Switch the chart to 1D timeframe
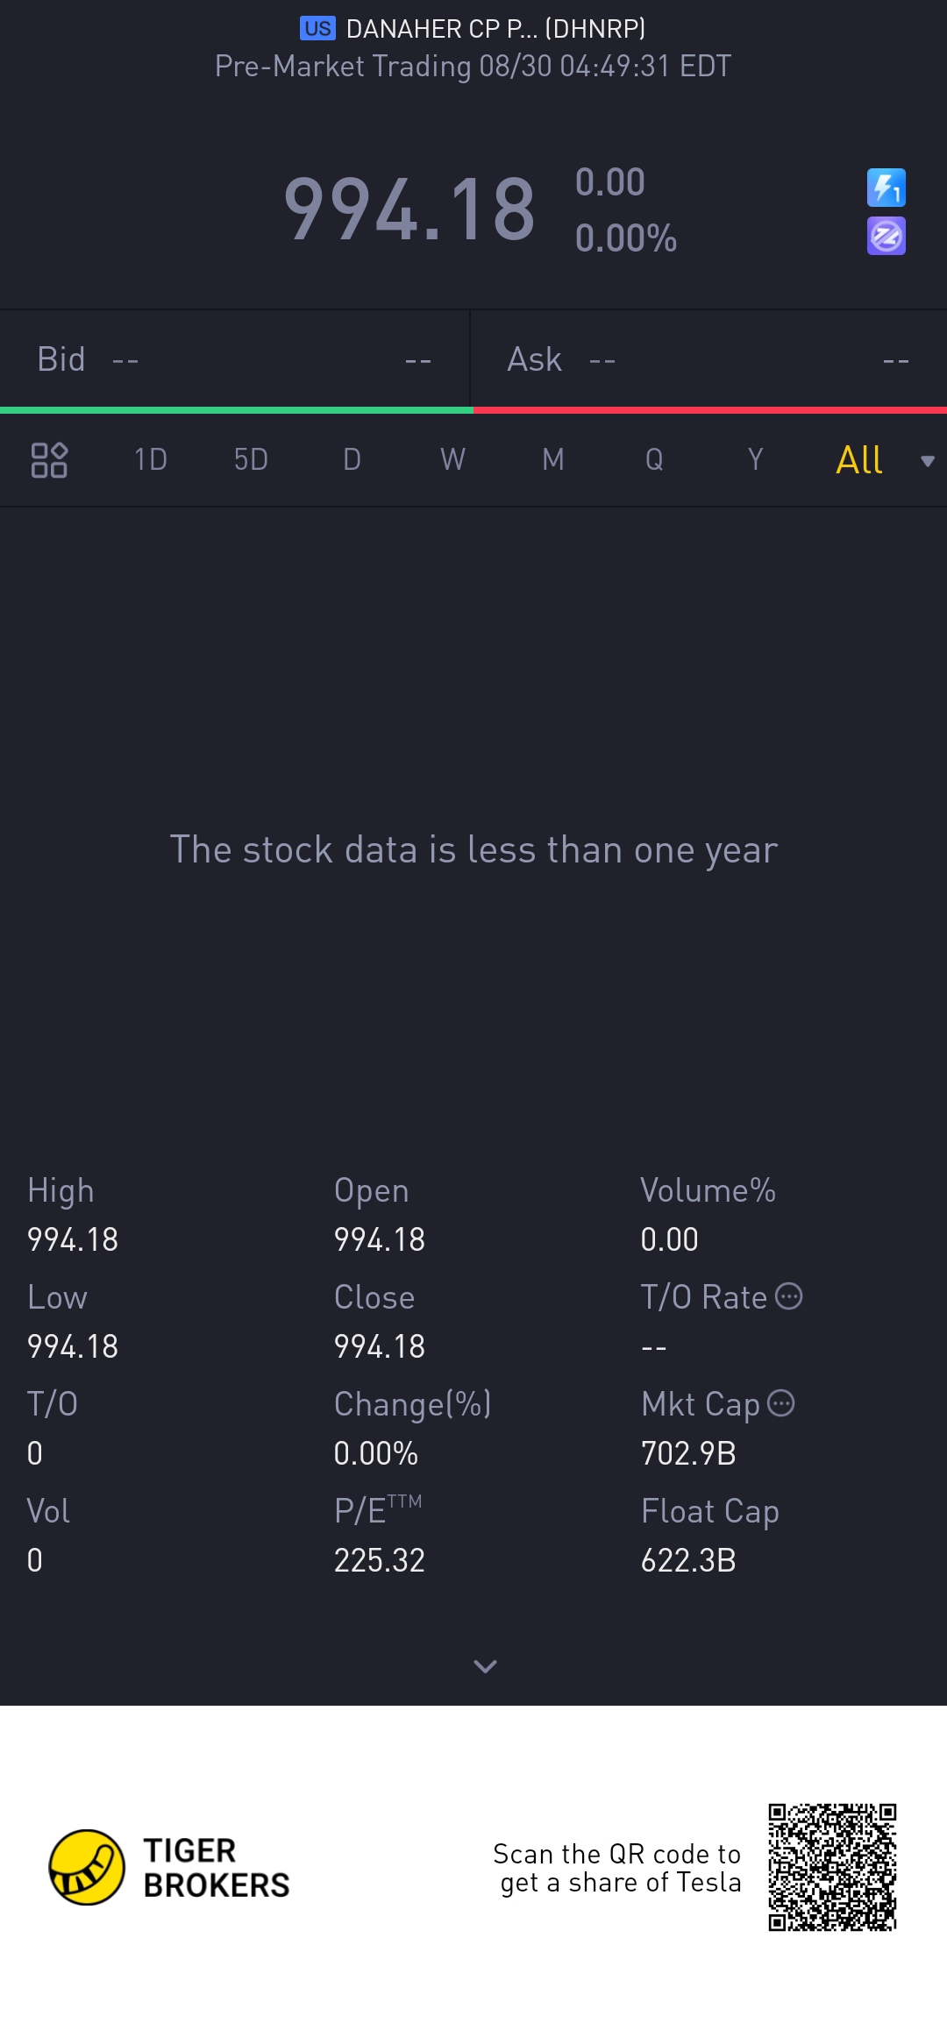The height and width of the screenshot is (2030, 947). coord(150,459)
